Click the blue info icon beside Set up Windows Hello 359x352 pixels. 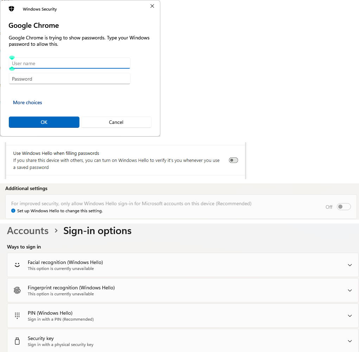(x=13, y=211)
